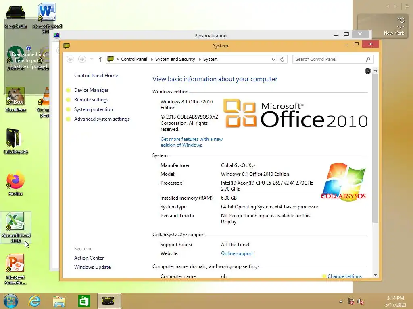Click the Forward navigation arrow in System window
The image size is (413, 309).
pyautogui.click(x=82, y=59)
